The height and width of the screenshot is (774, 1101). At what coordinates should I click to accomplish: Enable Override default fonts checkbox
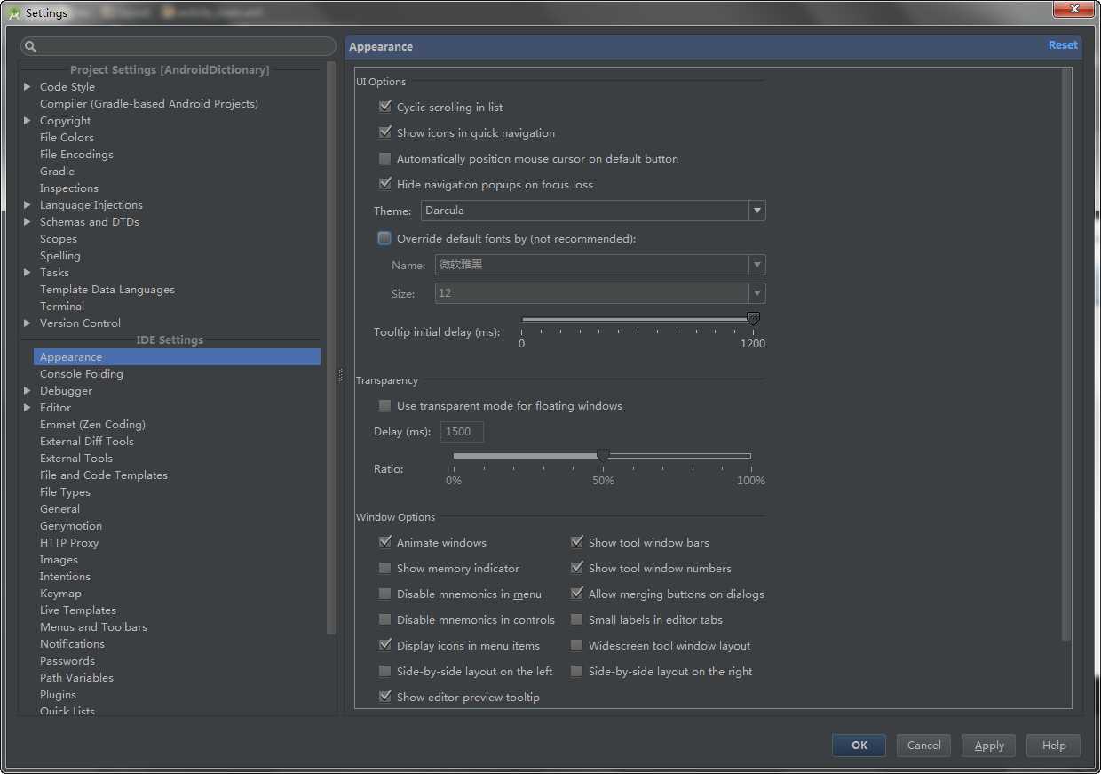pyautogui.click(x=384, y=238)
